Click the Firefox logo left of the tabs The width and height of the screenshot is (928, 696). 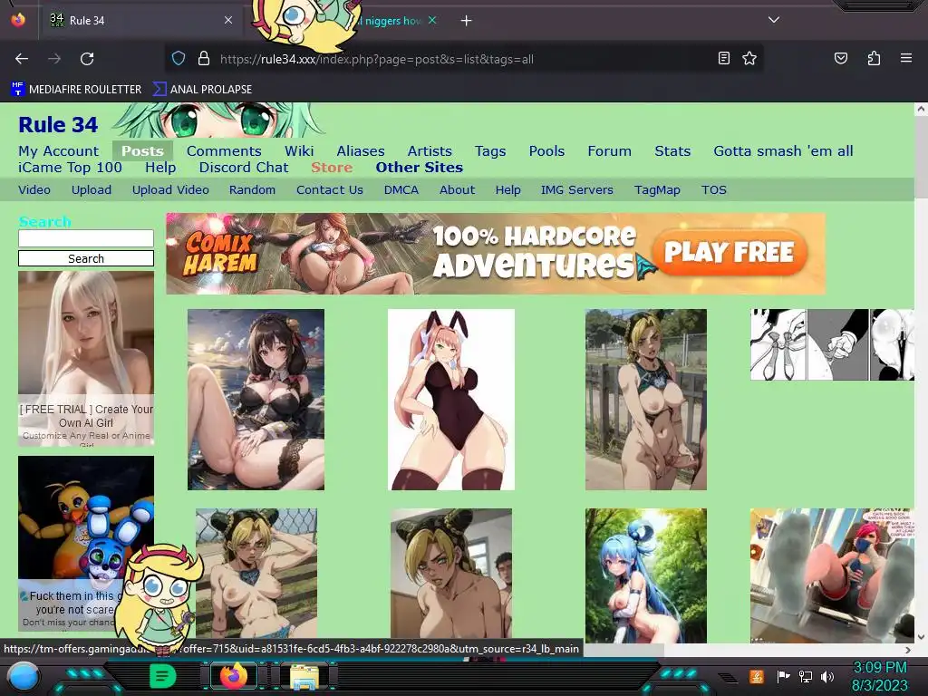(x=18, y=20)
